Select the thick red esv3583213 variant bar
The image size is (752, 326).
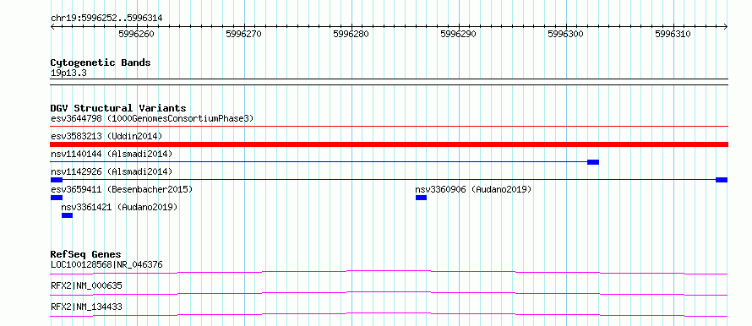[x=389, y=144]
